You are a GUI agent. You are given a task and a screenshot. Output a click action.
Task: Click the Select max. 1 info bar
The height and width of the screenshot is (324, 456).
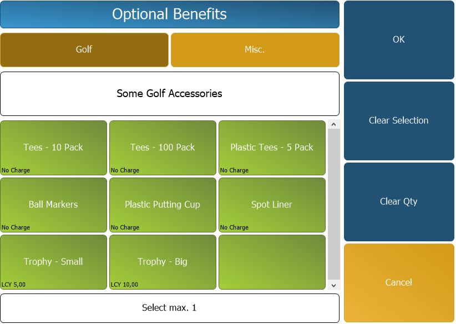(x=170, y=308)
